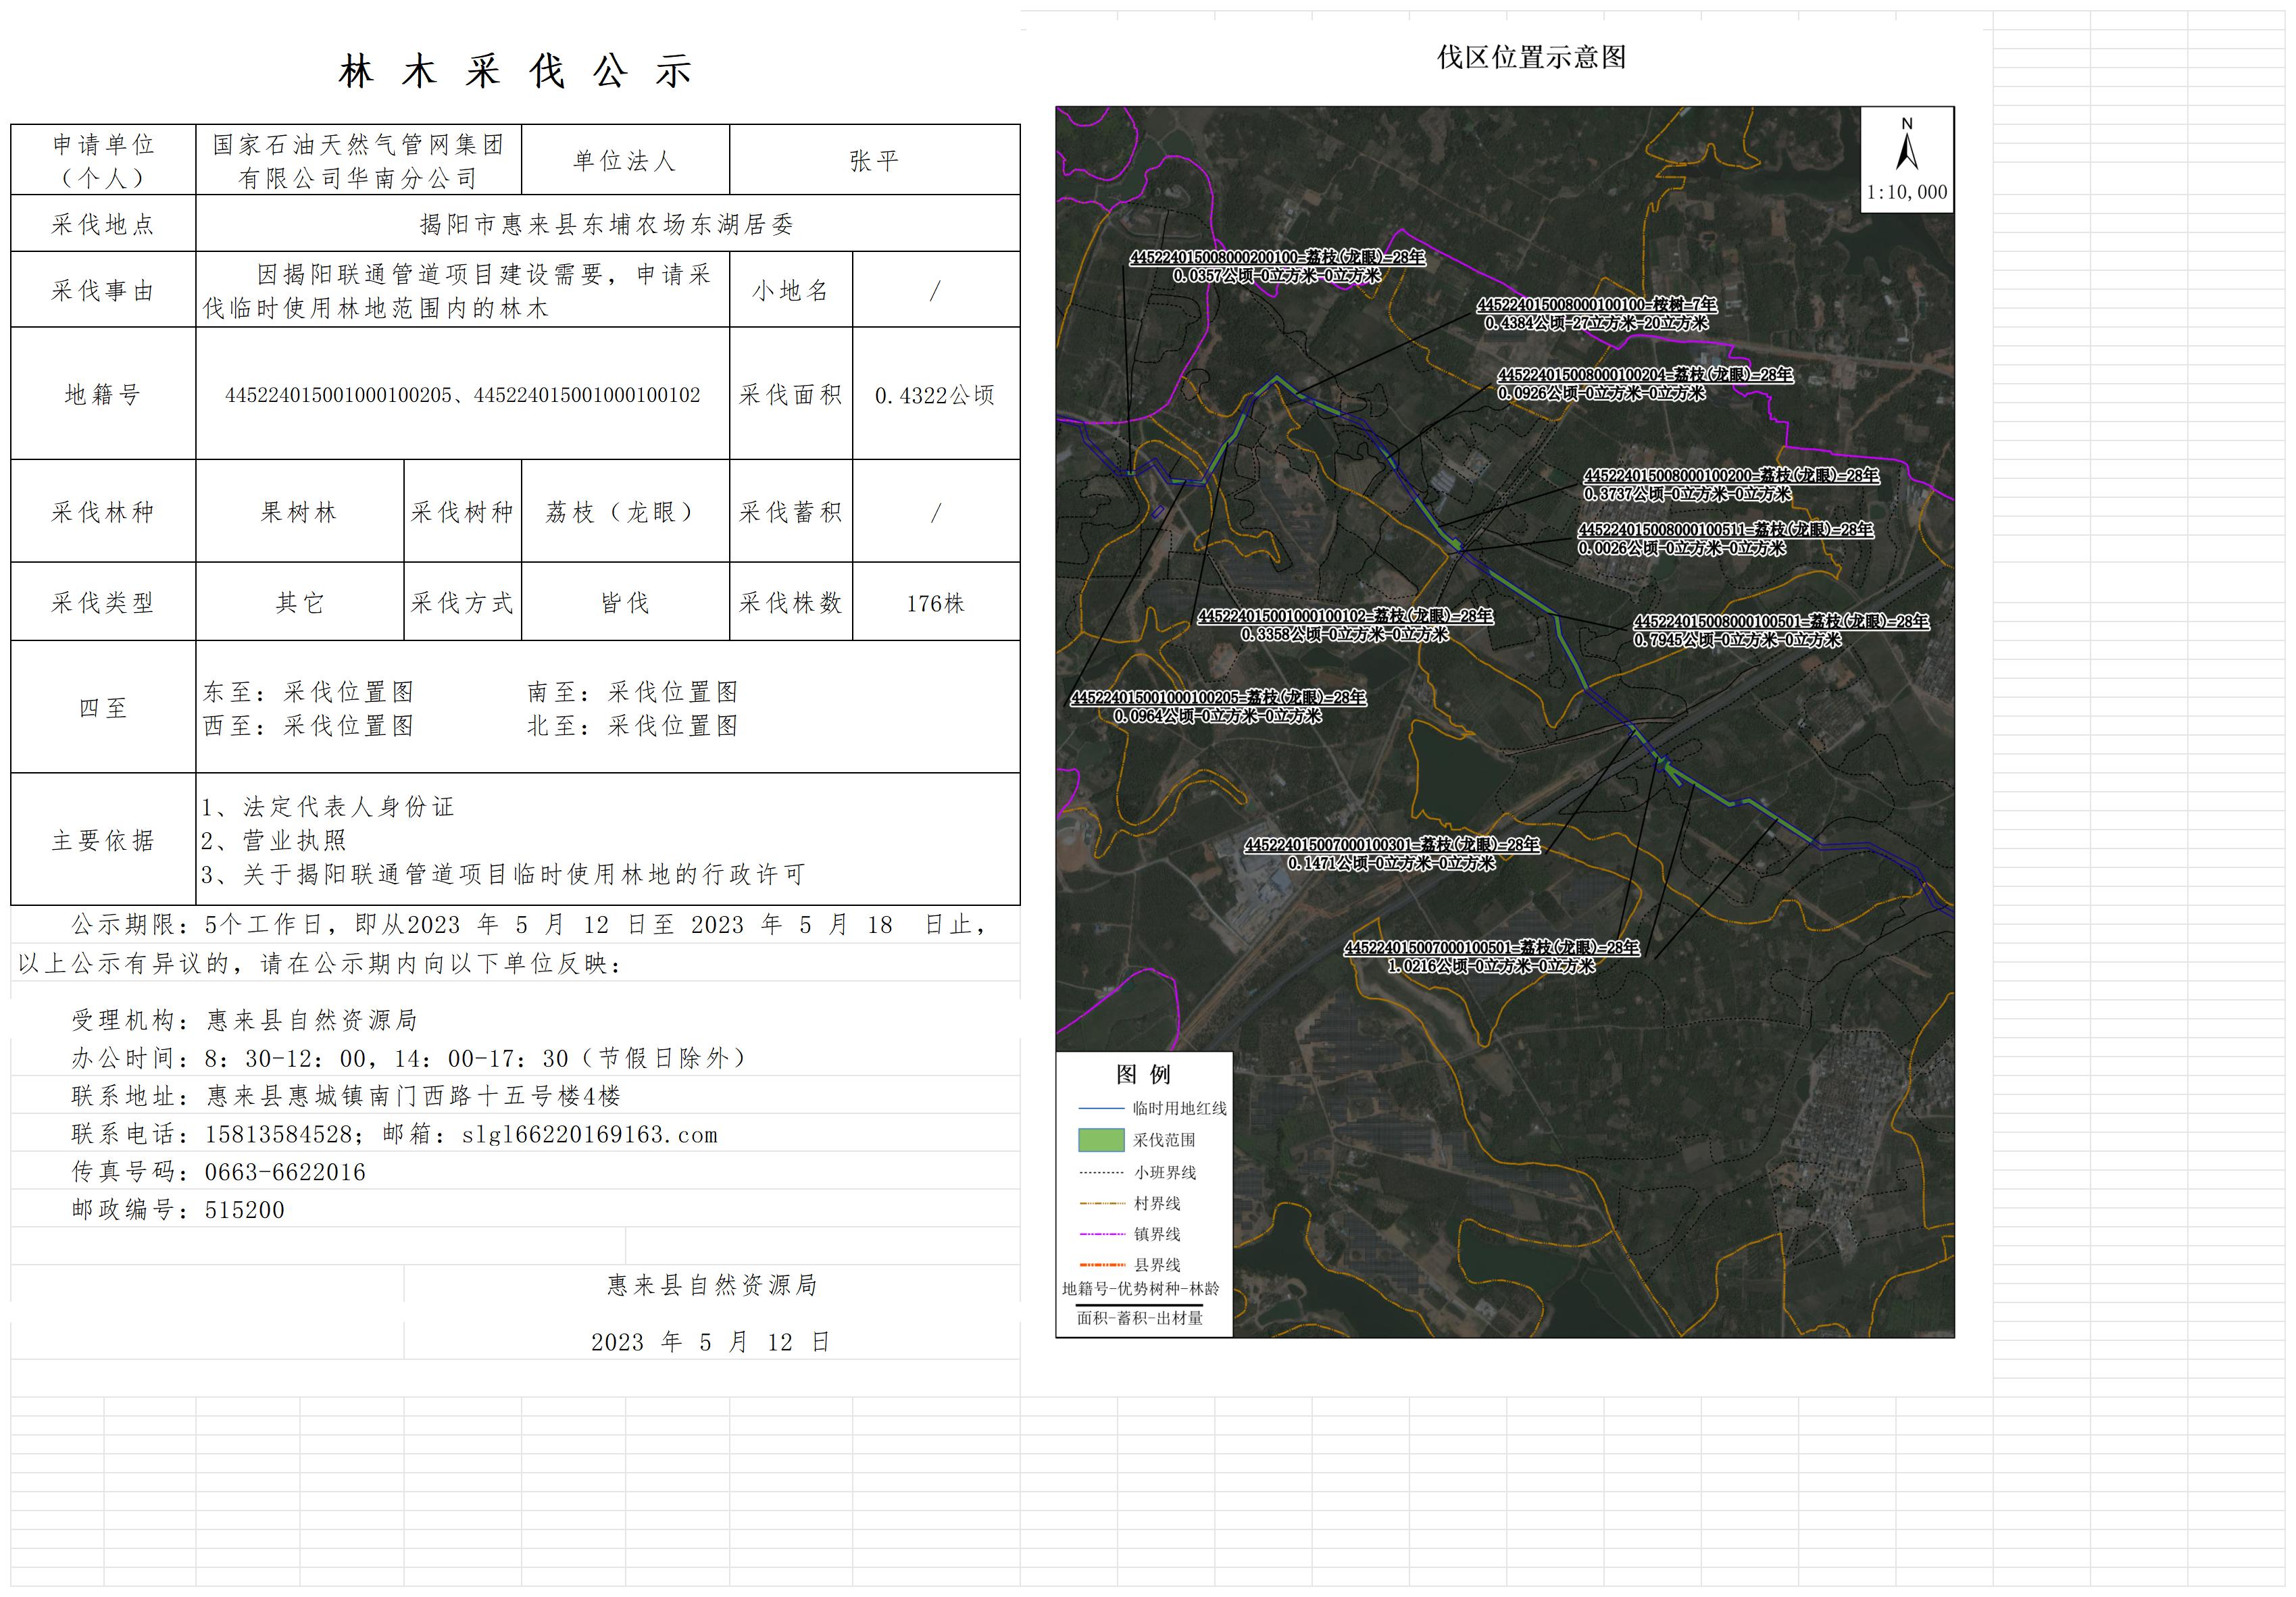
Task: Select the 林木采伐公示 title
Action: point(515,72)
